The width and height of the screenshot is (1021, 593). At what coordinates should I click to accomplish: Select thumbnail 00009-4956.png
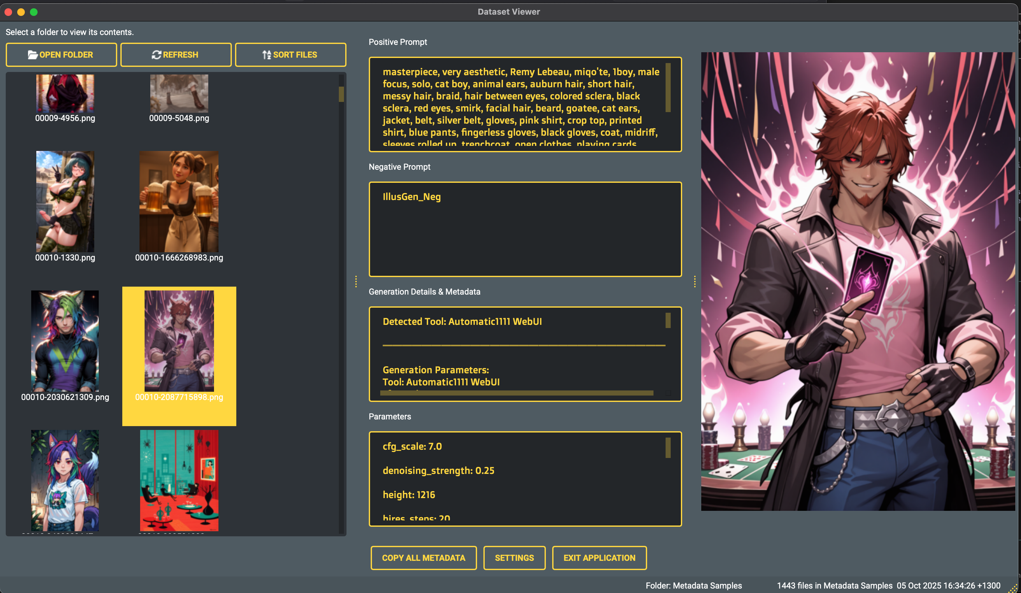(65, 94)
